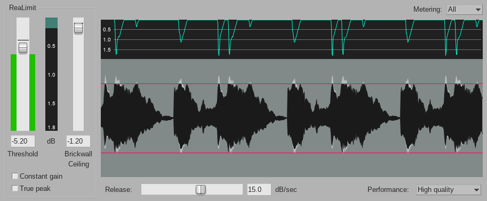Click the left green input level meter
The width and height of the screenshot is (487, 201).
tap(13, 93)
